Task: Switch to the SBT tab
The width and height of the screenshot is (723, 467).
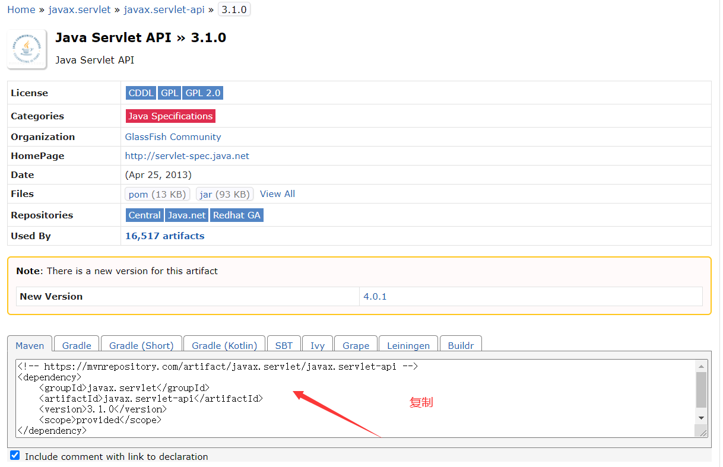Action: tap(284, 345)
